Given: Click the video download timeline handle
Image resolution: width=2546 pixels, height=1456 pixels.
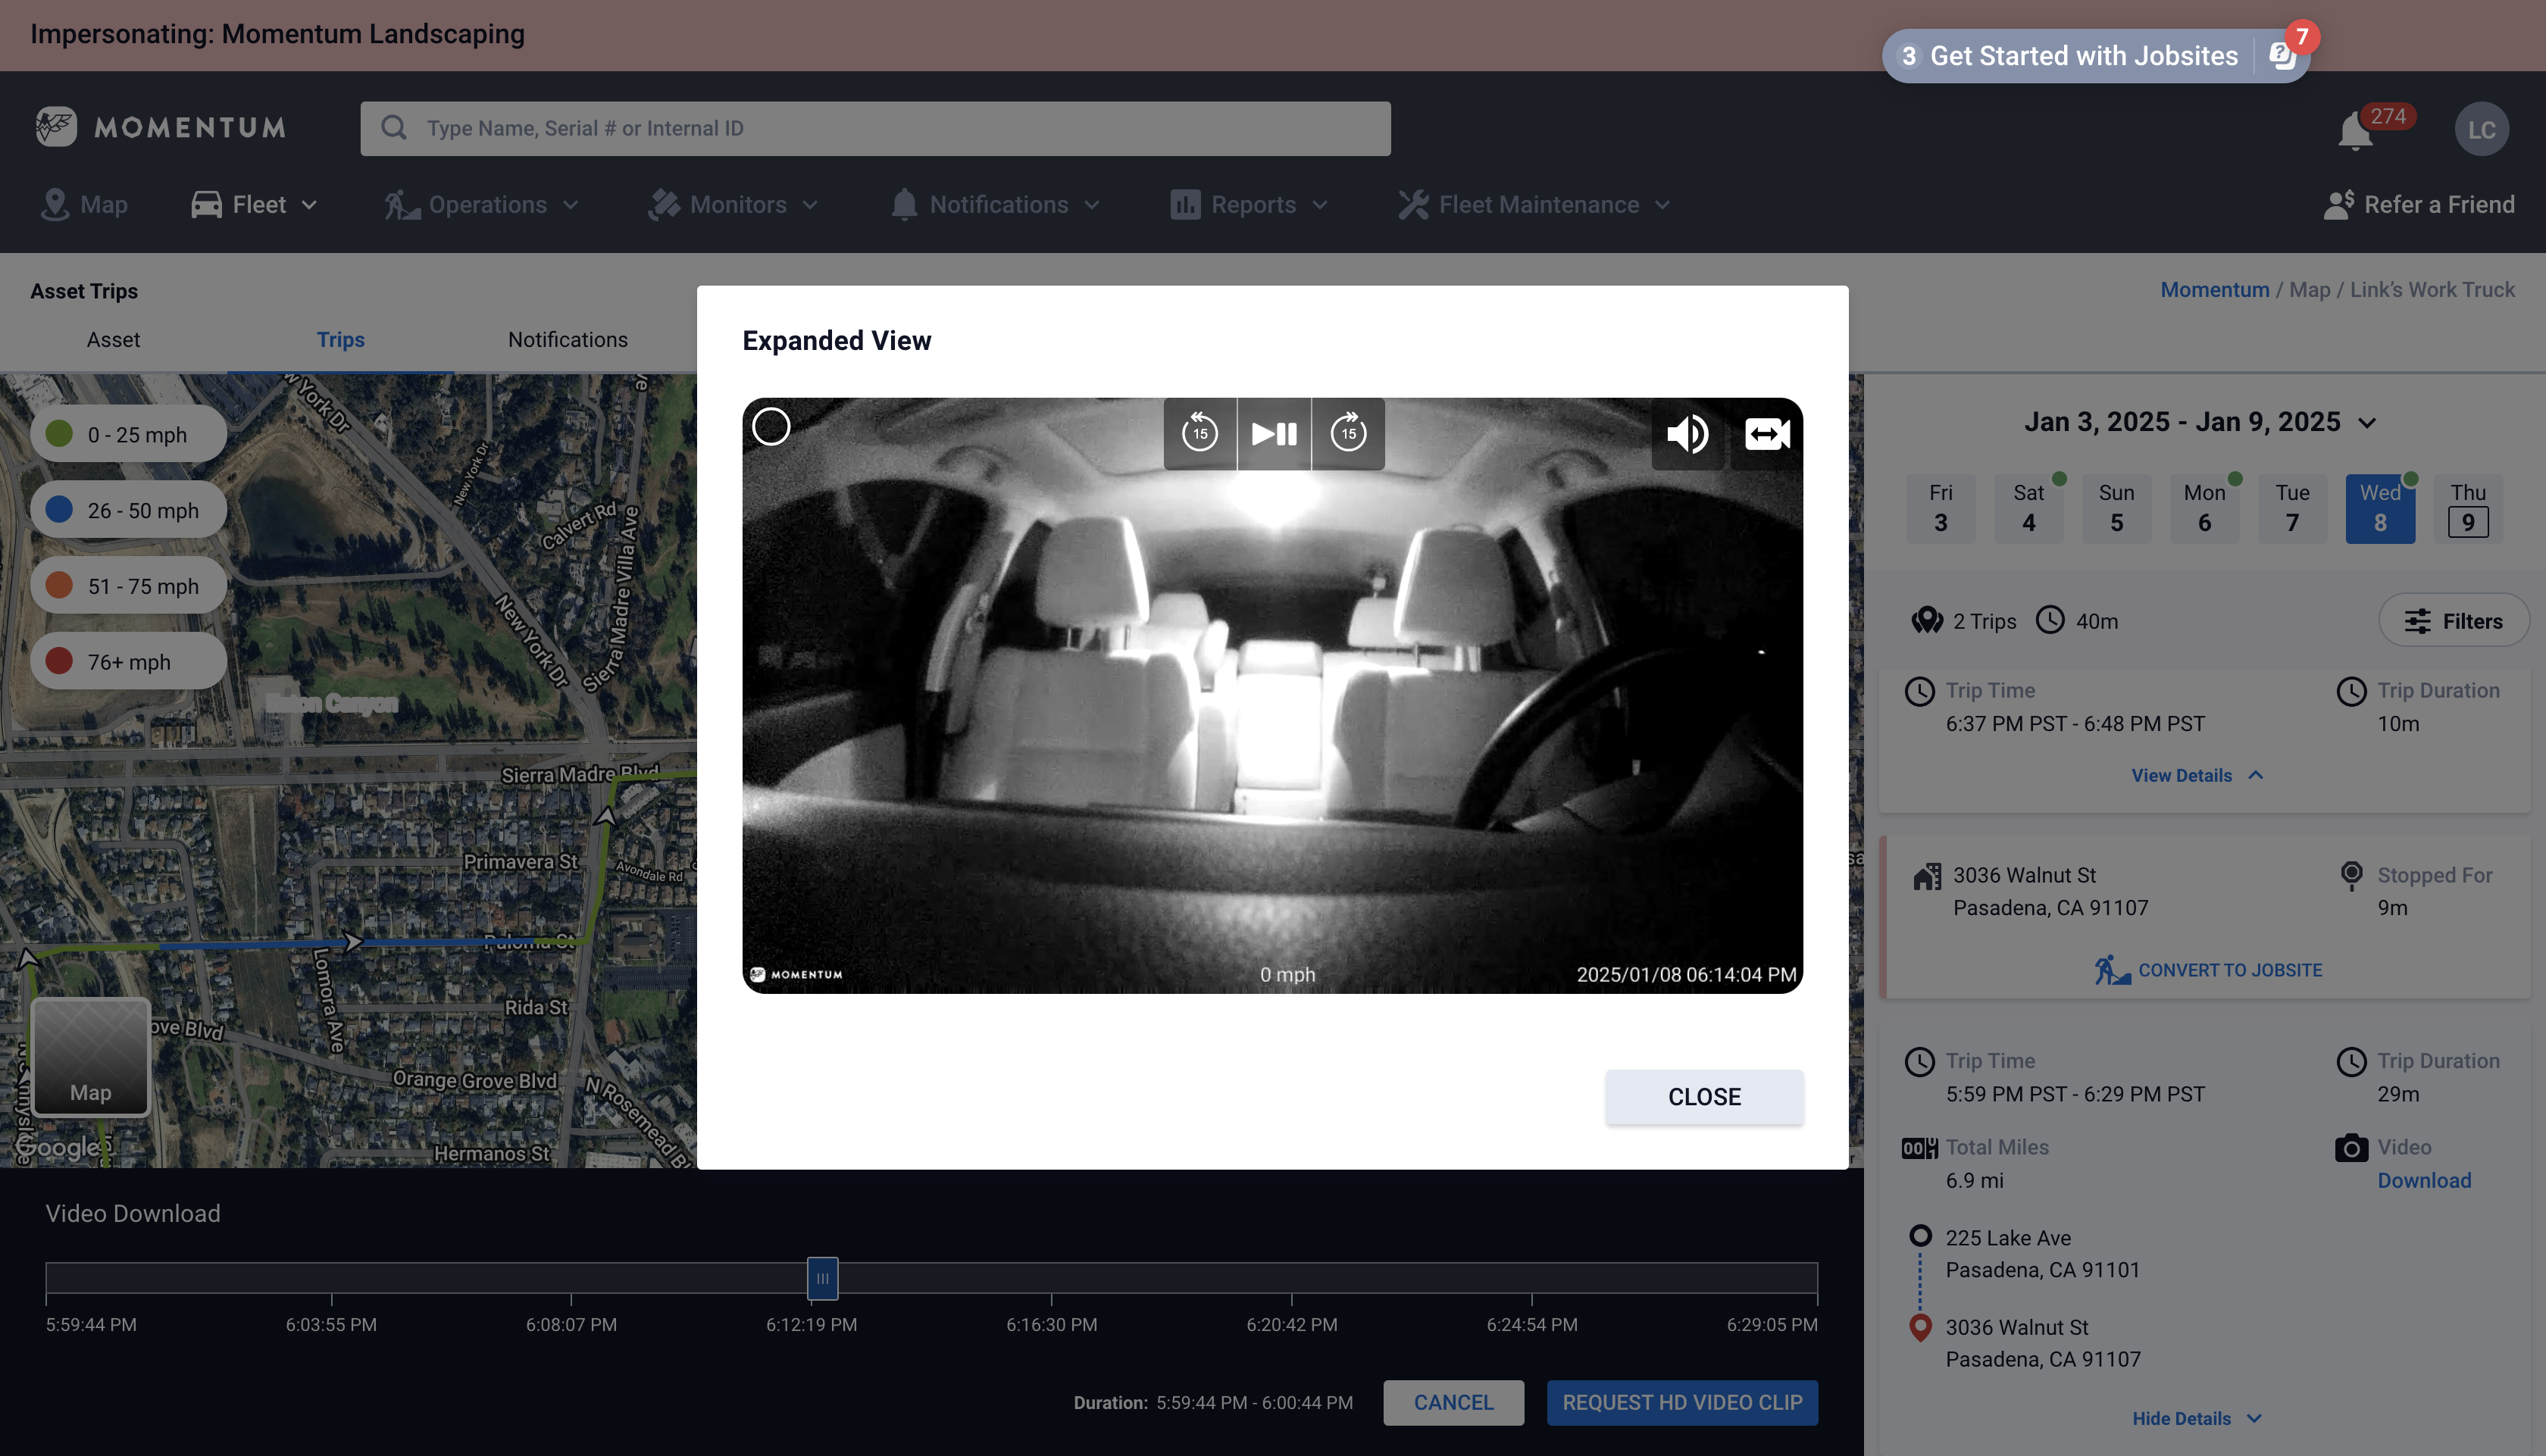Looking at the screenshot, I should coord(822,1278).
